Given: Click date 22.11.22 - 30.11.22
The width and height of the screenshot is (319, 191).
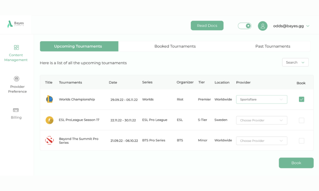Looking at the screenshot, I should (x=123, y=120).
